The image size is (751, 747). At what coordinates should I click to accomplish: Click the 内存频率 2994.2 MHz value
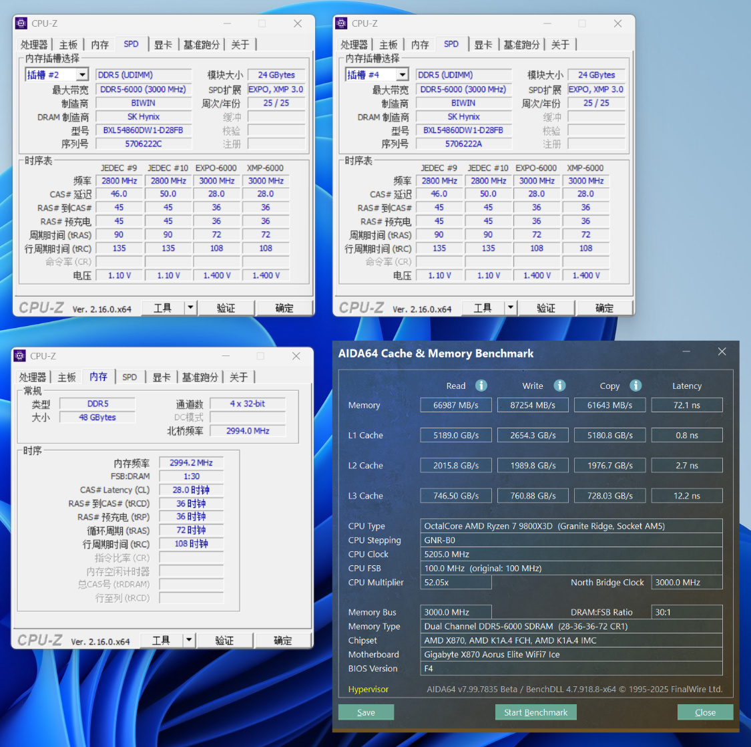pyautogui.click(x=191, y=462)
